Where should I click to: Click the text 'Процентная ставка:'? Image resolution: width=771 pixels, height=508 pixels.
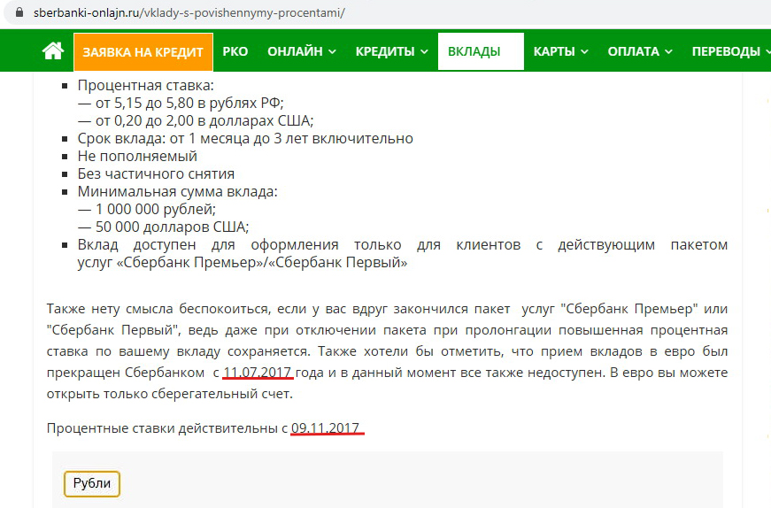(x=145, y=86)
